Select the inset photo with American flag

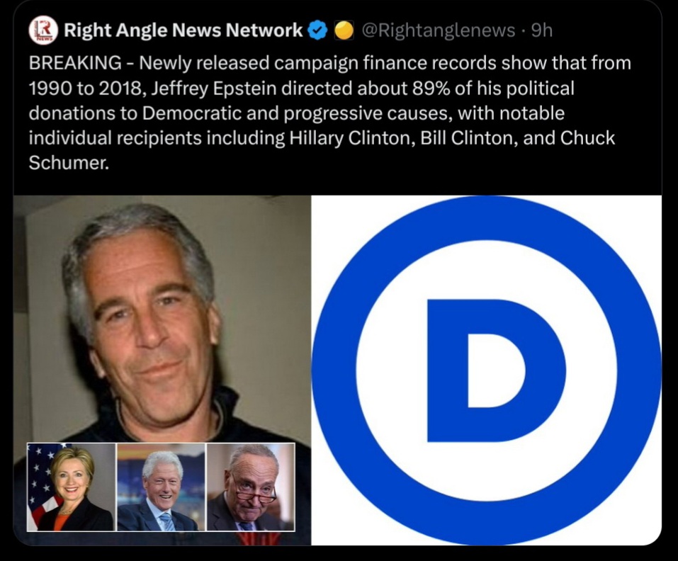click(72, 487)
